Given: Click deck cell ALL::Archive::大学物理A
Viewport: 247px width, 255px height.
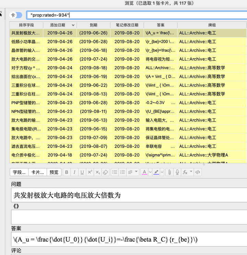Looking at the screenshot, I should pos(212,155).
